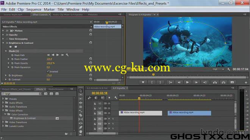250x140 pixels.
Task: Select the Pen tool in tools panel
Action: click(x=81, y=127)
